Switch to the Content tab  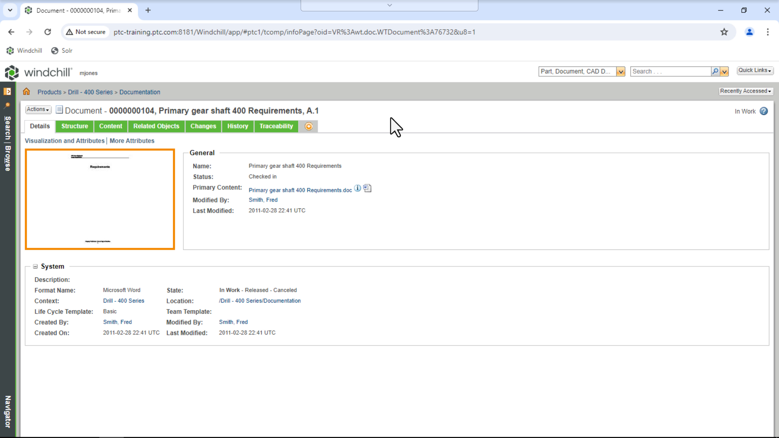[111, 126]
